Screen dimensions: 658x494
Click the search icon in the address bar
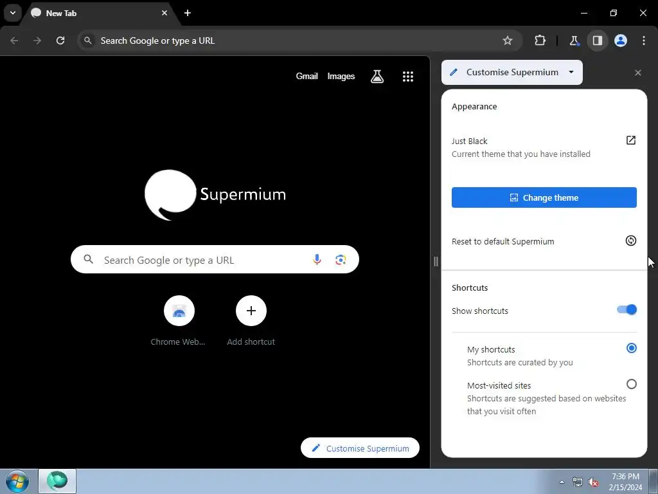tap(87, 41)
